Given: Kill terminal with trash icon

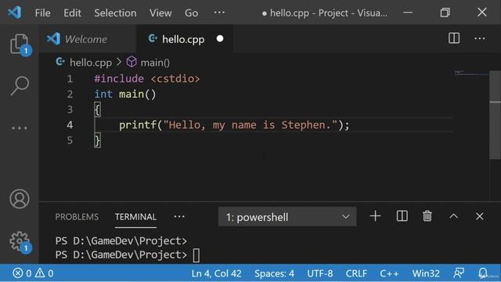Looking at the screenshot, I should (427, 216).
